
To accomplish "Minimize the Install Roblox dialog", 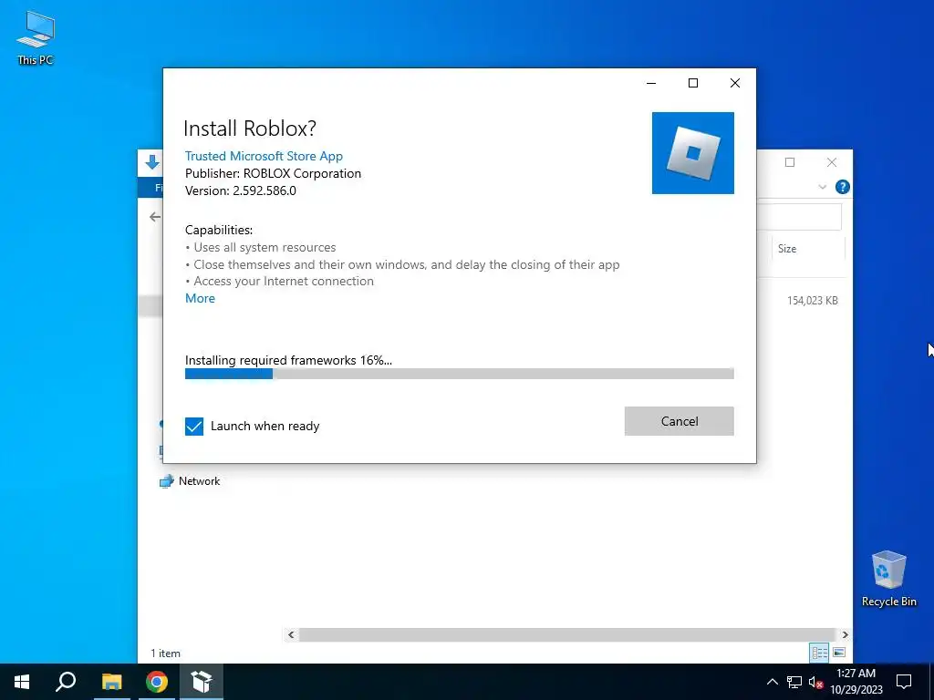I will (651, 83).
